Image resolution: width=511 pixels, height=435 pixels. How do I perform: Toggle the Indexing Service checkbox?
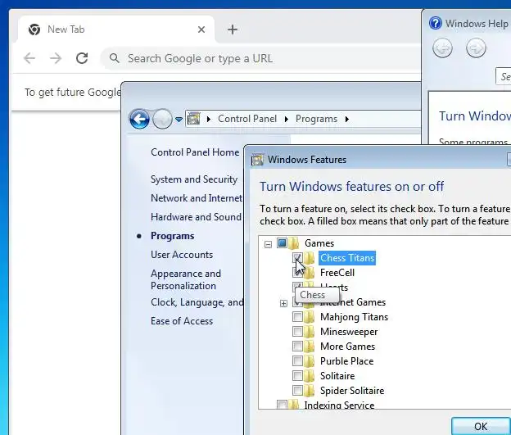(x=282, y=405)
